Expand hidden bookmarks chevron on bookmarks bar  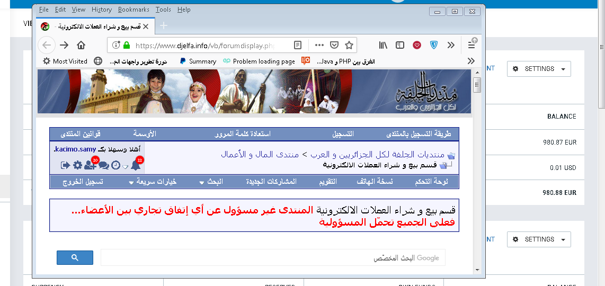pyautogui.click(x=471, y=61)
